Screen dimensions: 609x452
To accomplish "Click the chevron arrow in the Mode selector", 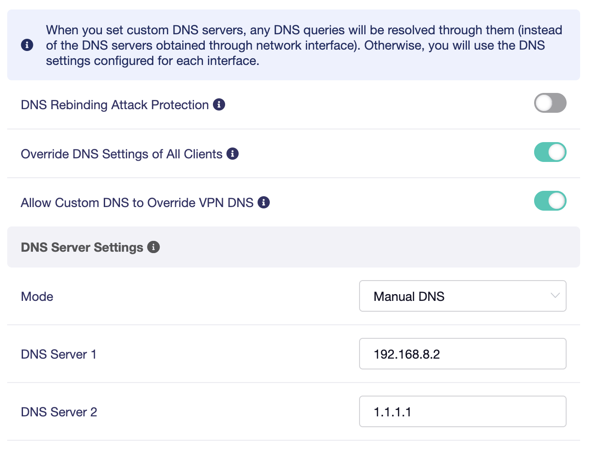I will click(x=555, y=295).
